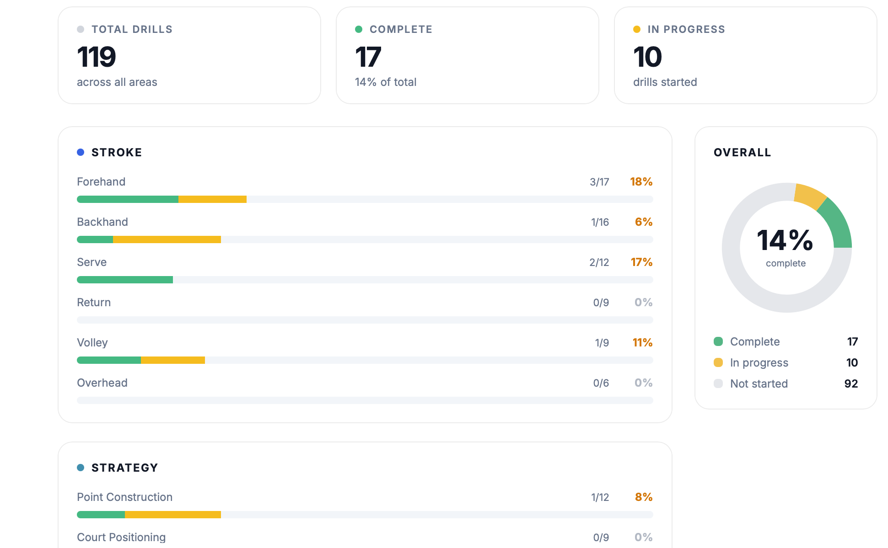
Task: Click the 11% Volley percentage
Action: [x=642, y=343]
